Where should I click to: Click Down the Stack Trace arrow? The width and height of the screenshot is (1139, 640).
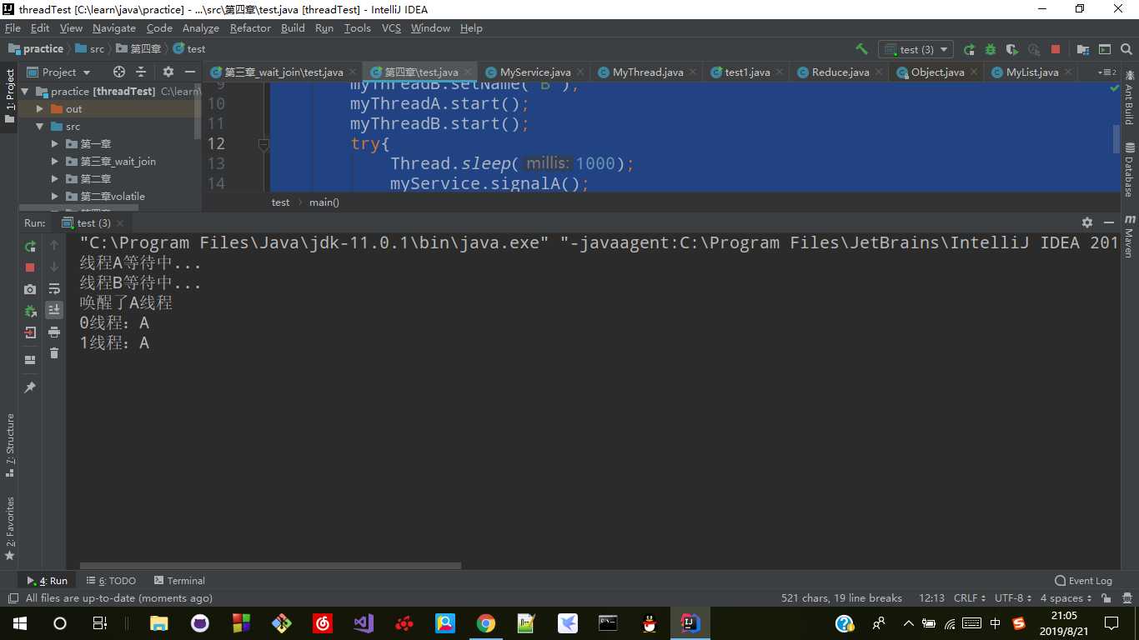click(54, 267)
